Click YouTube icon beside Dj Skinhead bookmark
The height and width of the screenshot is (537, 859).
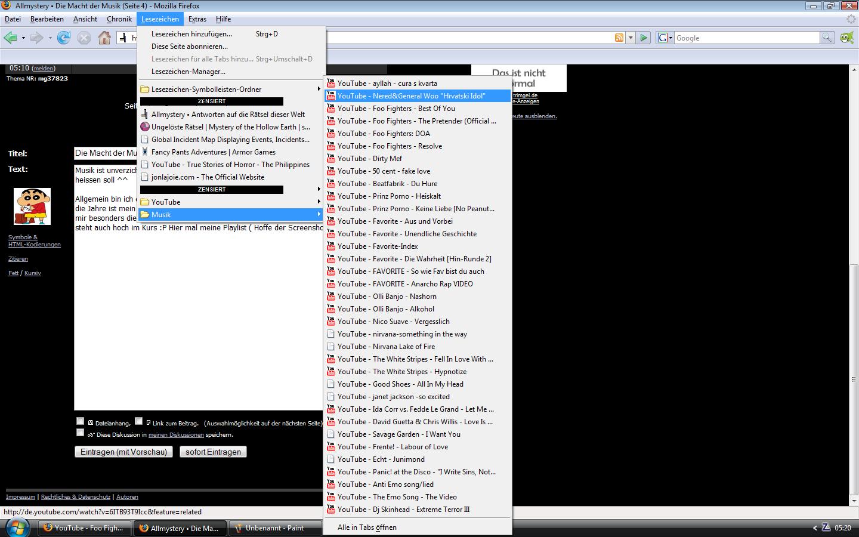(331, 509)
